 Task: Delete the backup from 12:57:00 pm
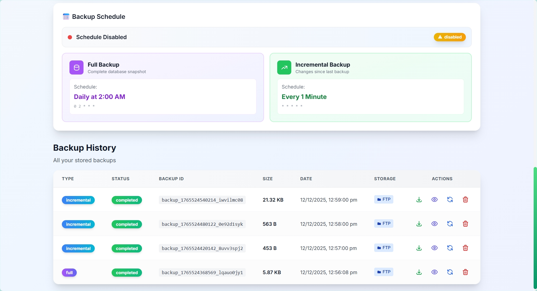(x=466, y=248)
